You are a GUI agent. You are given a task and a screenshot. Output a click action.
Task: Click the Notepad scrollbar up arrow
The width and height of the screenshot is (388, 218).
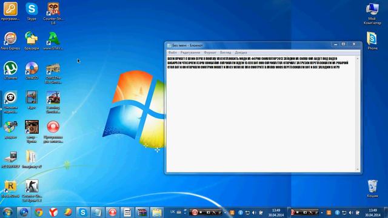[357, 59]
